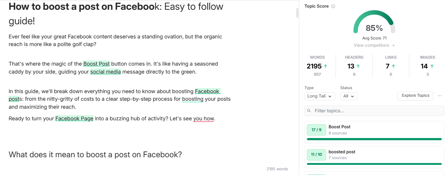Viewport: 445px width, 175px height.
Task: Click green up arrow beside Words count
Action: pyautogui.click(x=325, y=66)
